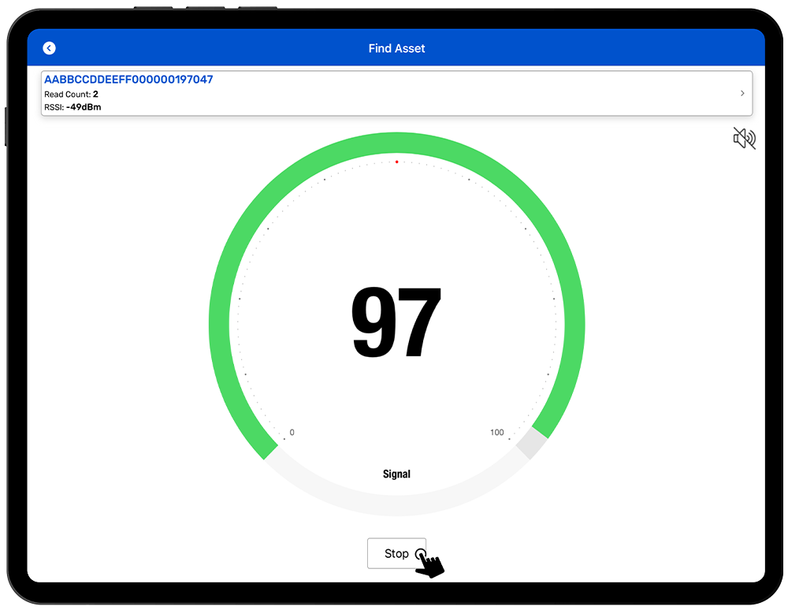Select the RSSI -49dBm reading
Viewport: 788px width, 610px height.
[x=72, y=106]
